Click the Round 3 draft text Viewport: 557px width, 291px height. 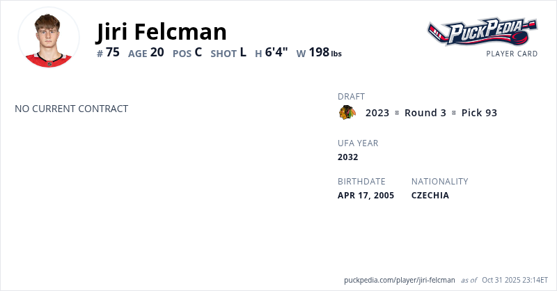pos(425,113)
